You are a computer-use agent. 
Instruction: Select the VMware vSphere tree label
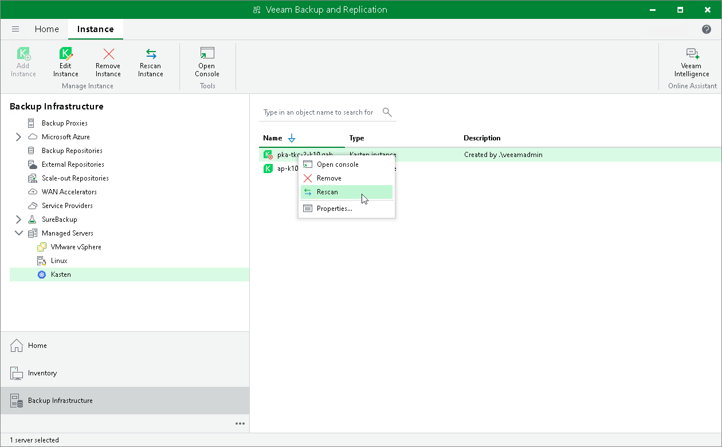[x=76, y=247]
